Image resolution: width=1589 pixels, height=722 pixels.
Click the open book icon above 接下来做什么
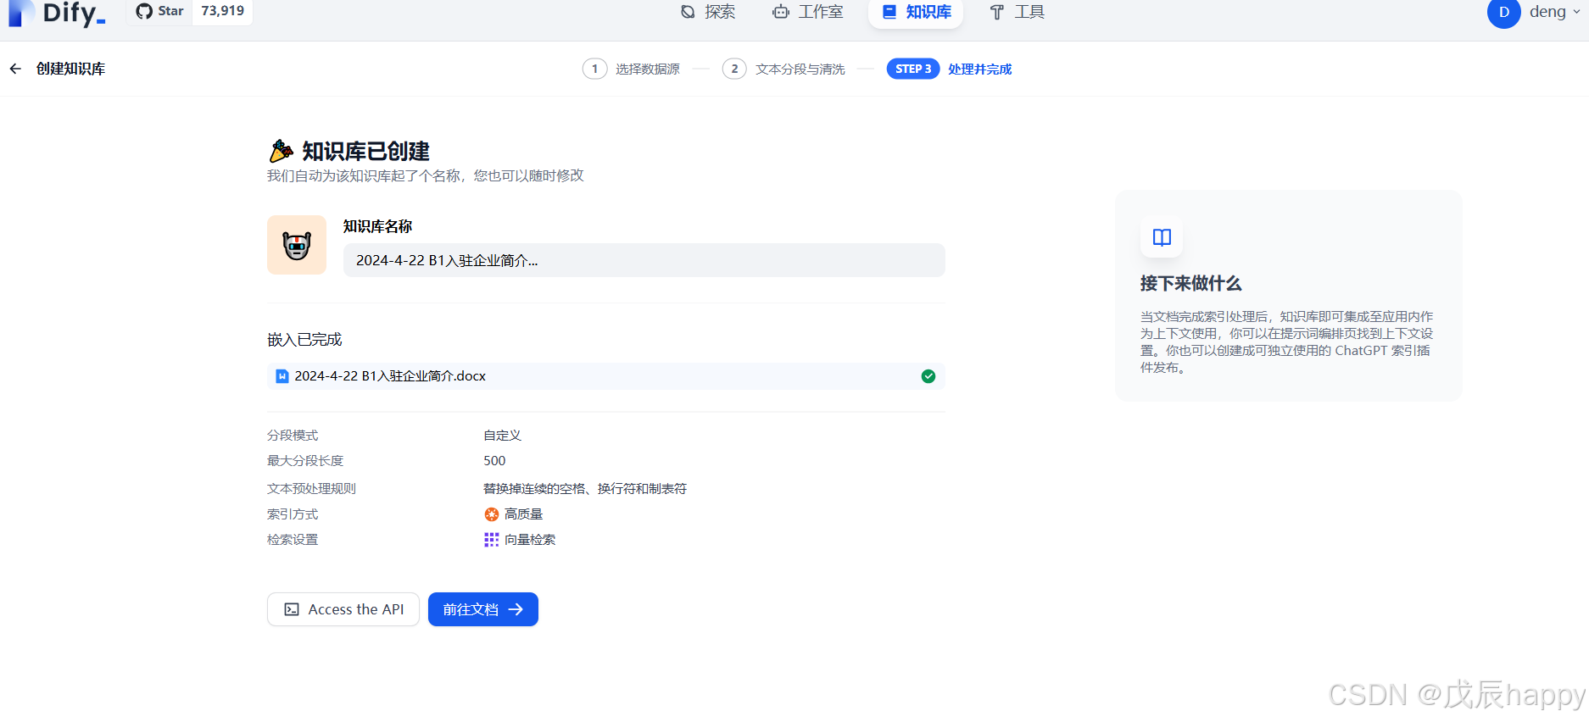pos(1162,237)
